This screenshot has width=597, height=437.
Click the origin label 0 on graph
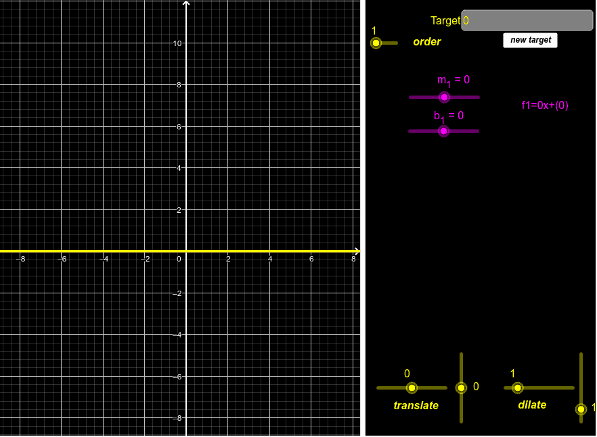pyautogui.click(x=179, y=259)
